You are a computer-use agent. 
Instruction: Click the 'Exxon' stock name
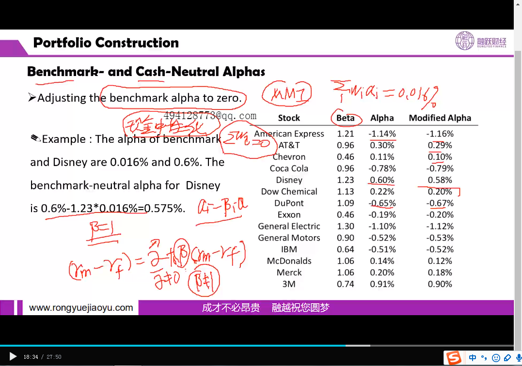289,215
